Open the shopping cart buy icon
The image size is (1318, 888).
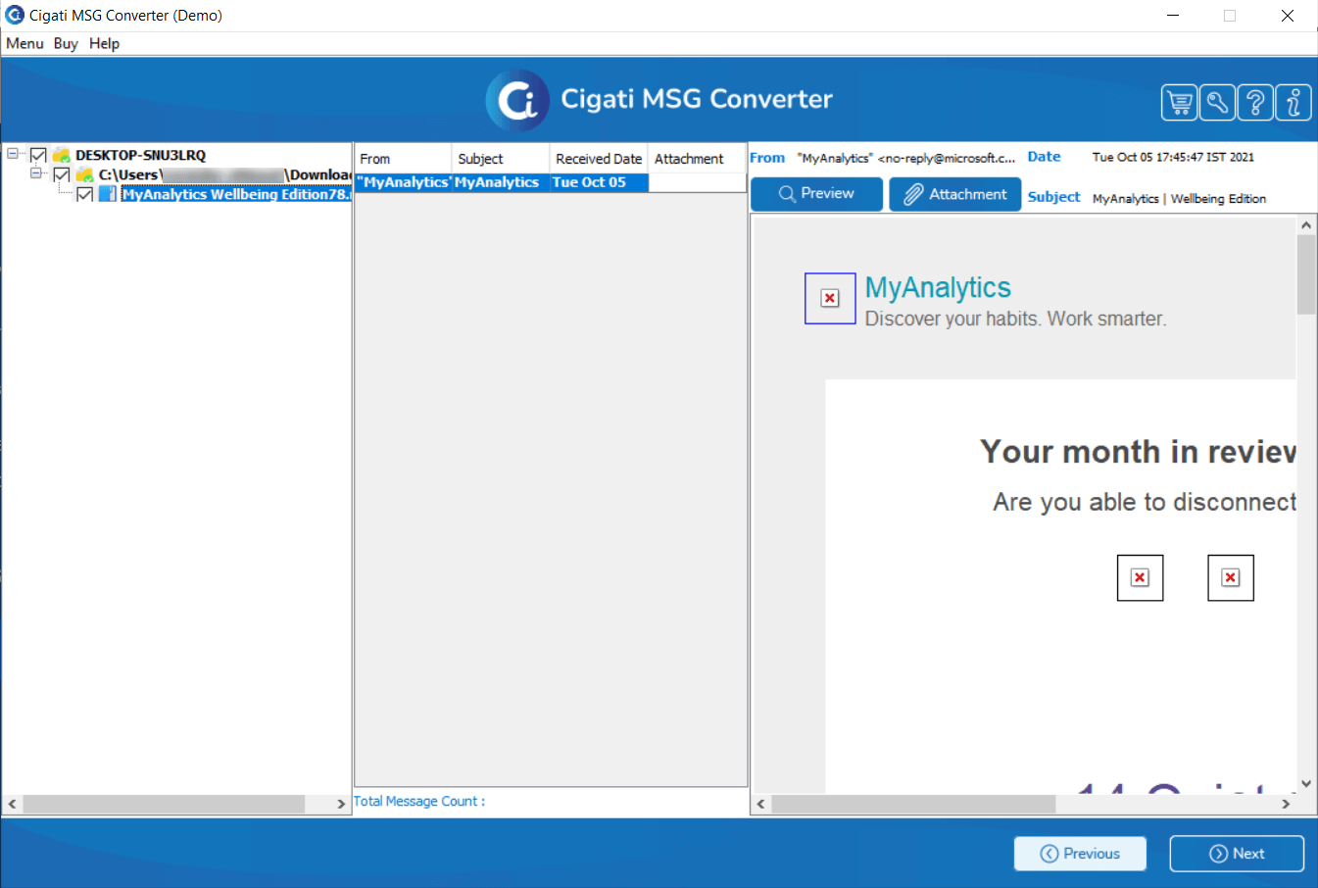coord(1180,102)
